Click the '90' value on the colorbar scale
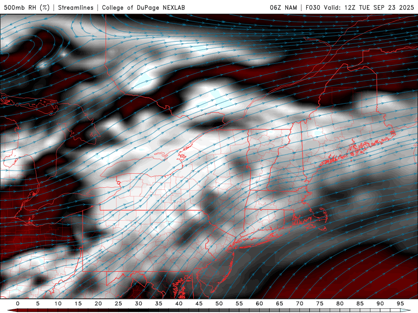This screenshot has width=418, height=313. tap(380, 304)
